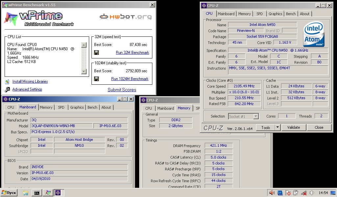
Task: Open the command prompt taskbar icon
Action: coord(37,193)
